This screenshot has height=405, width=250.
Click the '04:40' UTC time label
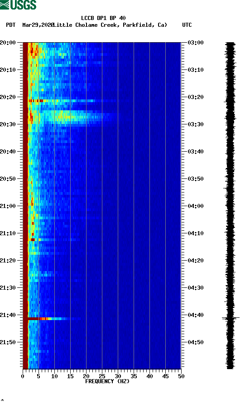[x=196, y=315]
